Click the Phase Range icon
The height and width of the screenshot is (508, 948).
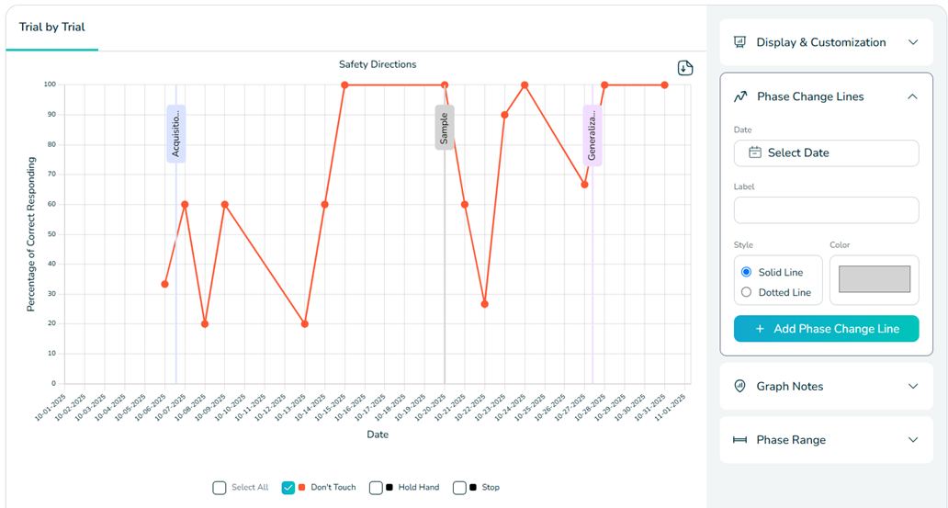tap(739, 440)
